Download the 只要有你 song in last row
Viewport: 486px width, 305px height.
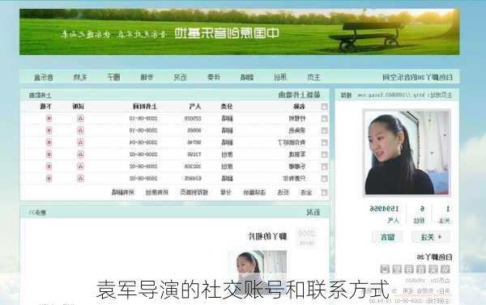click(x=49, y=178)
